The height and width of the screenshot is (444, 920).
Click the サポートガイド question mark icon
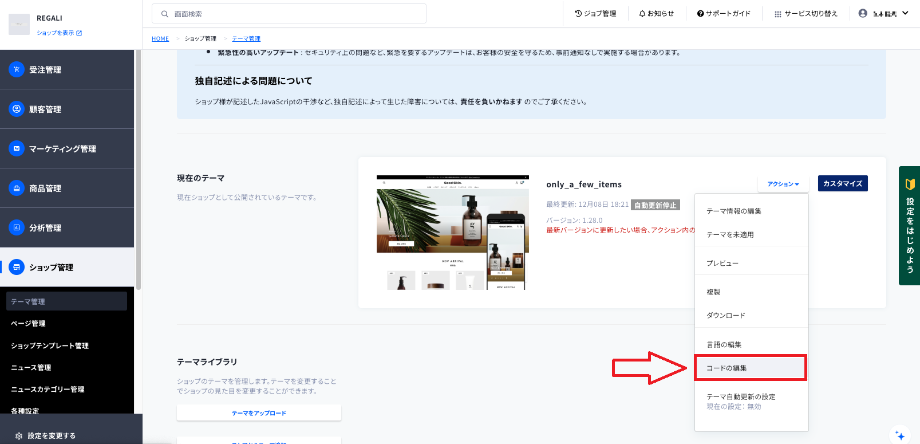tap(700, 14)
